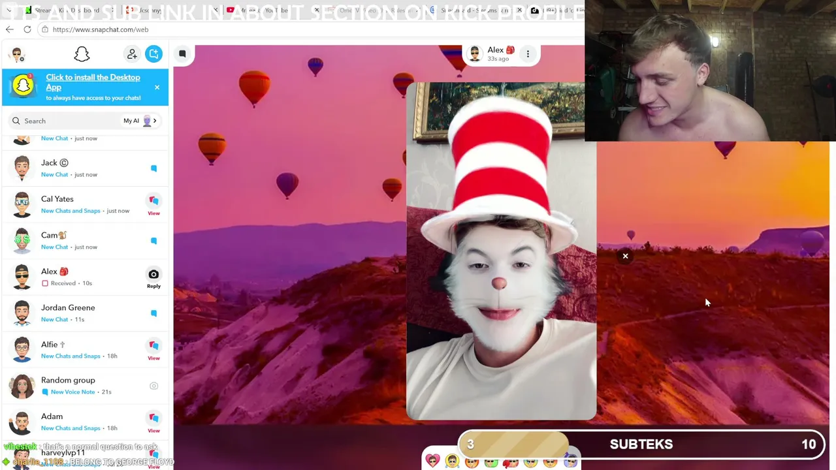Reload the Snapchat web page
836x470 pixels.
click(27, 29)
